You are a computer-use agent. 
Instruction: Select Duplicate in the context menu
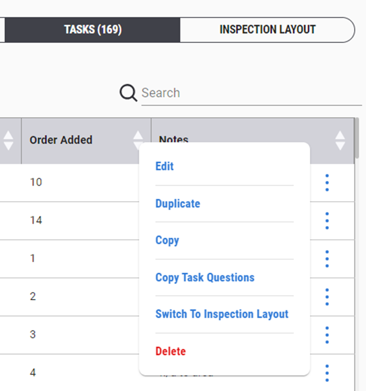pos(178,204)
